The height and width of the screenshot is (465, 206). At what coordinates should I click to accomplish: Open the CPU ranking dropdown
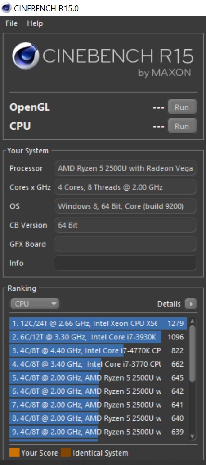click(35, 304)
